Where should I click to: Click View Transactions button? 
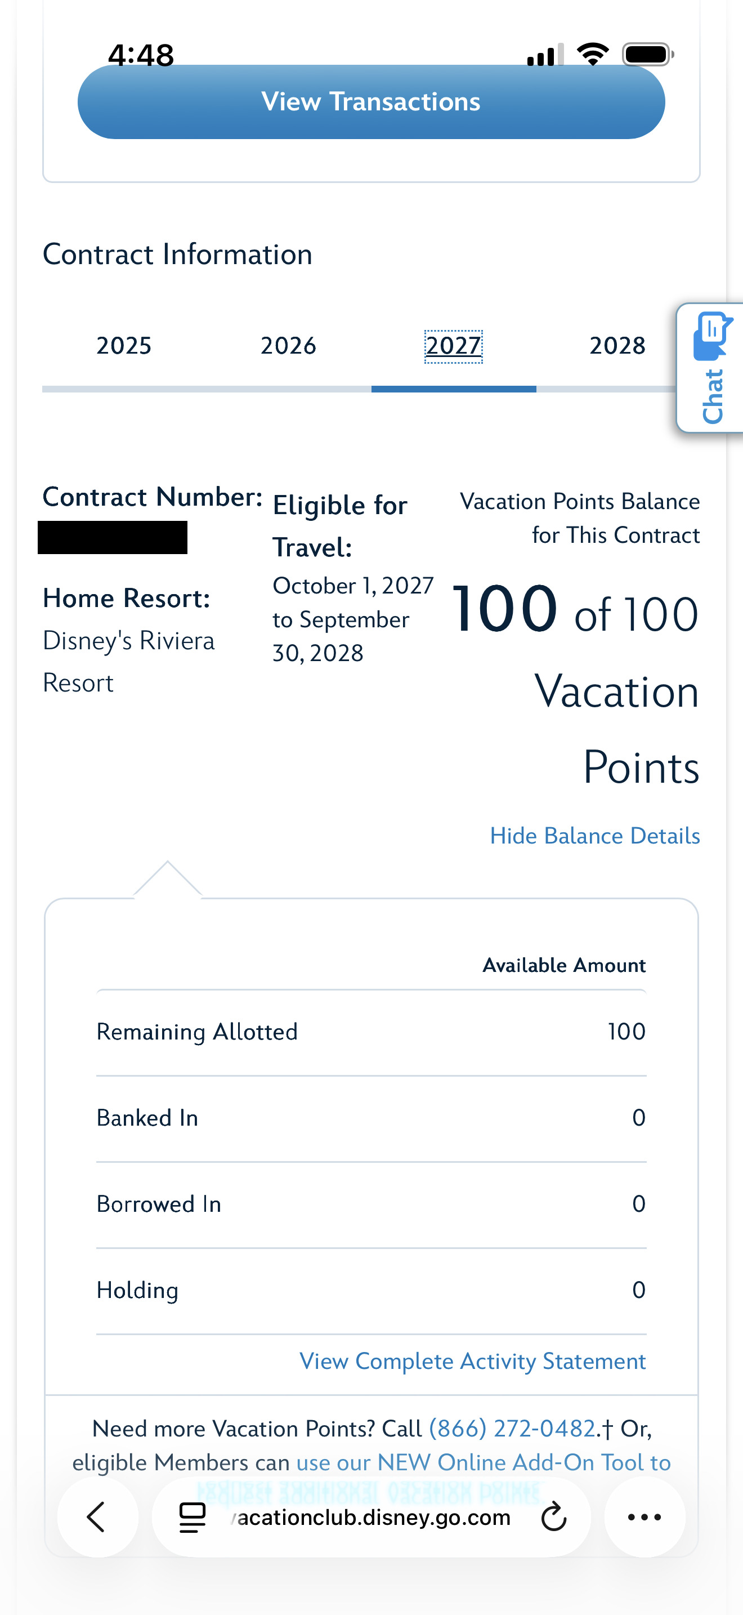pyautogui.click(x=371, y=101)
